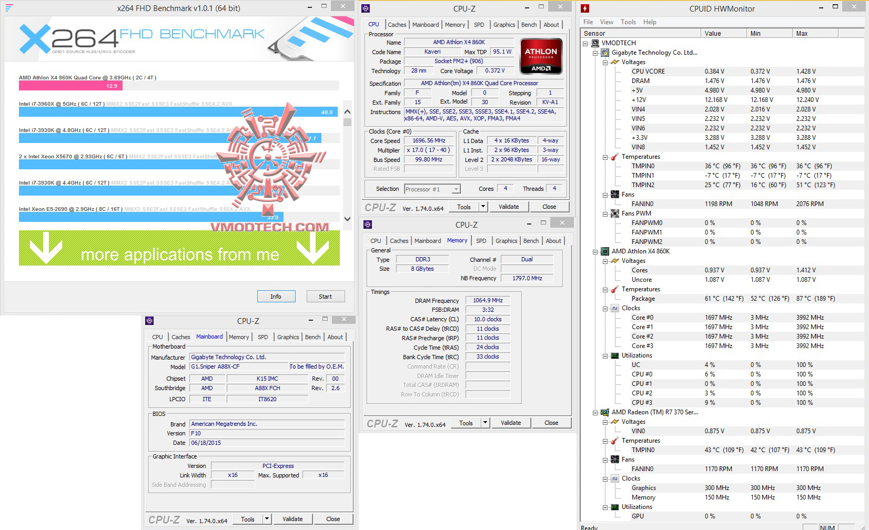The width and height of the screenshot is (869, 530).
Task: Click the Voltages icon under AMD Radeon R7 370
Action: pos(615,422)
